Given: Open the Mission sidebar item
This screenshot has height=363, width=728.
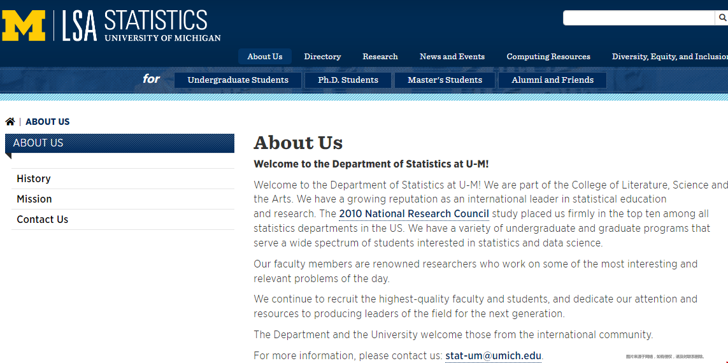Looking at the screenshot, I should point(122,199).
